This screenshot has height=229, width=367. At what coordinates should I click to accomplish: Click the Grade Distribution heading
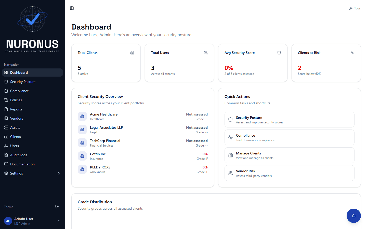(95, 202)
